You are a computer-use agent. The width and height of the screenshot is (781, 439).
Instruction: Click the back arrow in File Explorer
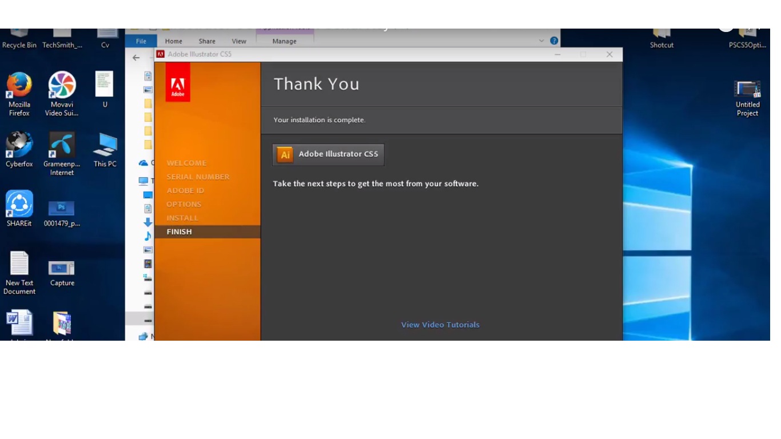tap(136, 57)
